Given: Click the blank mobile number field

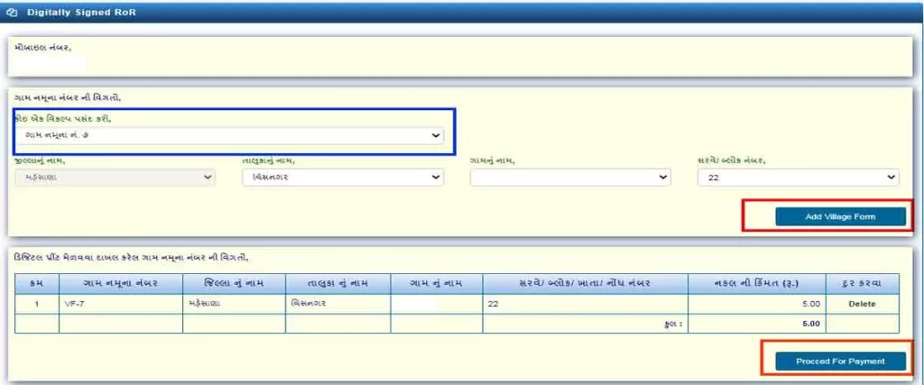Looking at the screenshot, I should click(x=51, y=62).
